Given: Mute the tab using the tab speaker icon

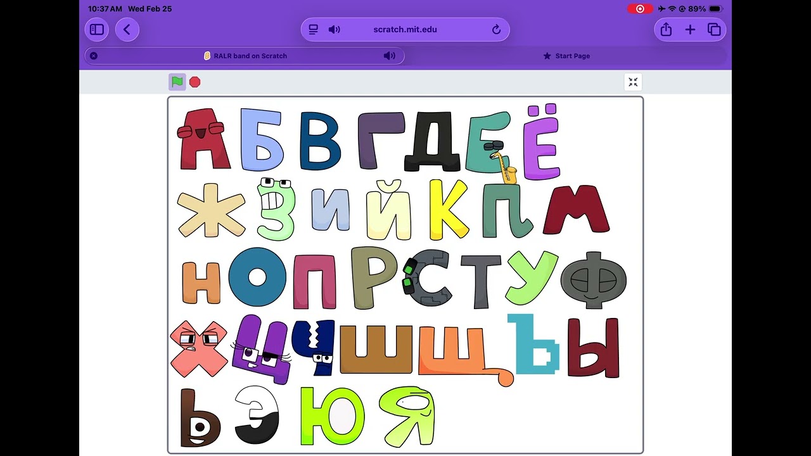Looking at the screenshot, I should [x=390, y=56].
